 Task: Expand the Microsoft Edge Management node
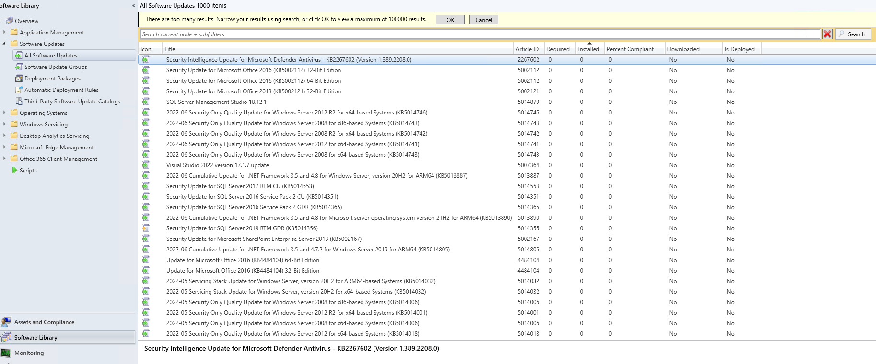point(4,147)
